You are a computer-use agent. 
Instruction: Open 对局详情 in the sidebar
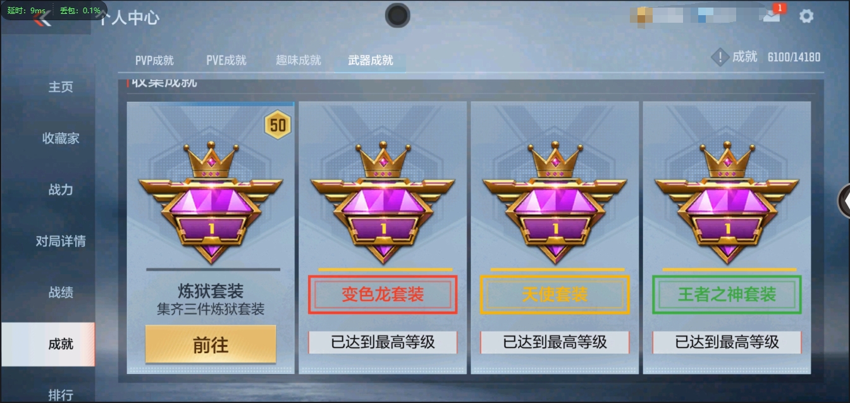pyautogui.click(x=61, y=241)
